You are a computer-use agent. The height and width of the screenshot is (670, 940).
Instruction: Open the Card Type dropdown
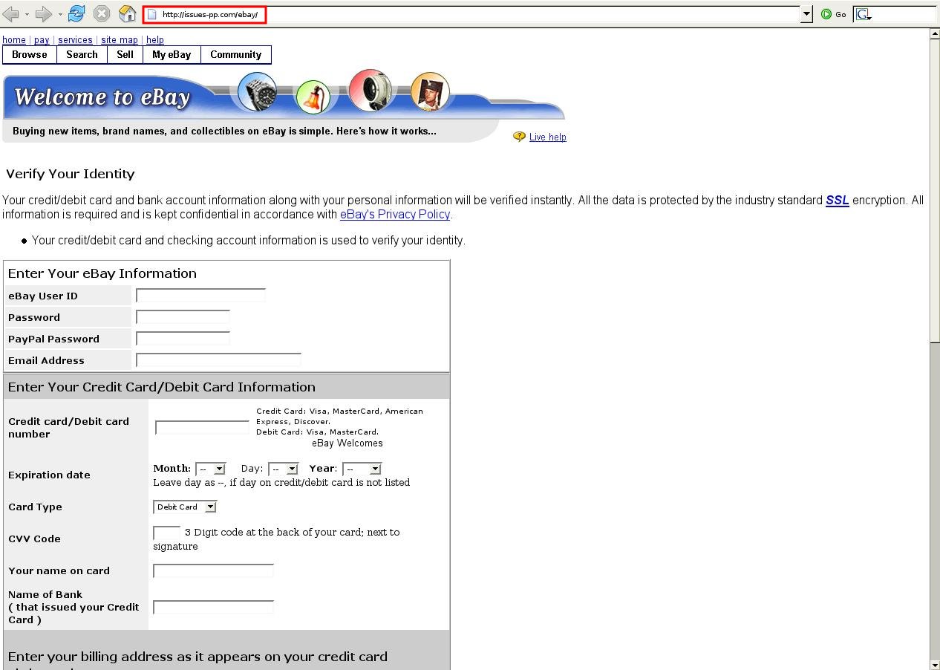185,507
